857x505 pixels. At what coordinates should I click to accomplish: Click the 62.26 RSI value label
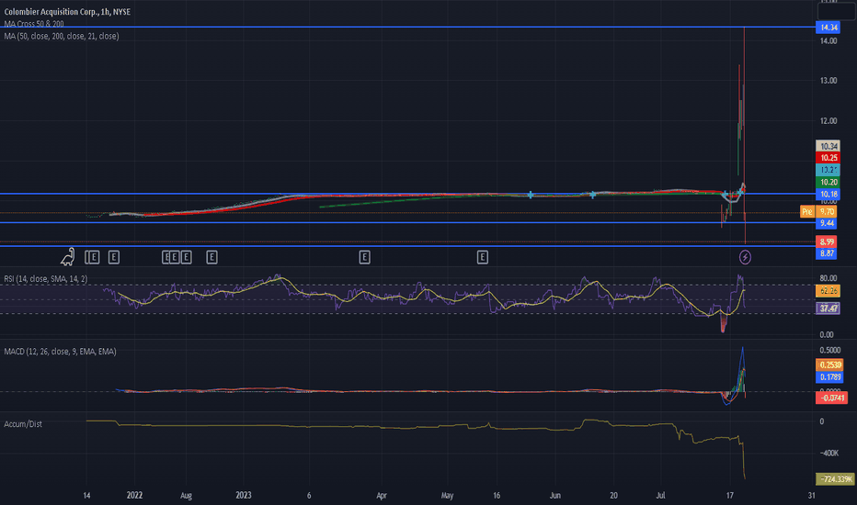click(828, 291)
